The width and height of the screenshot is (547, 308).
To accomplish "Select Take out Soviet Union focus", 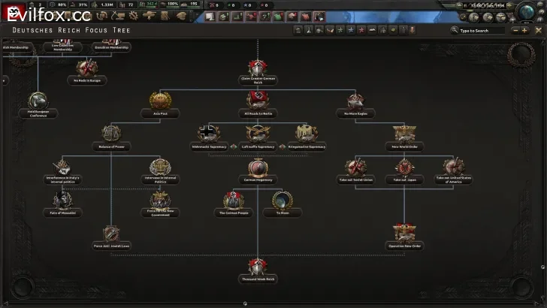I will pos(356,168).
